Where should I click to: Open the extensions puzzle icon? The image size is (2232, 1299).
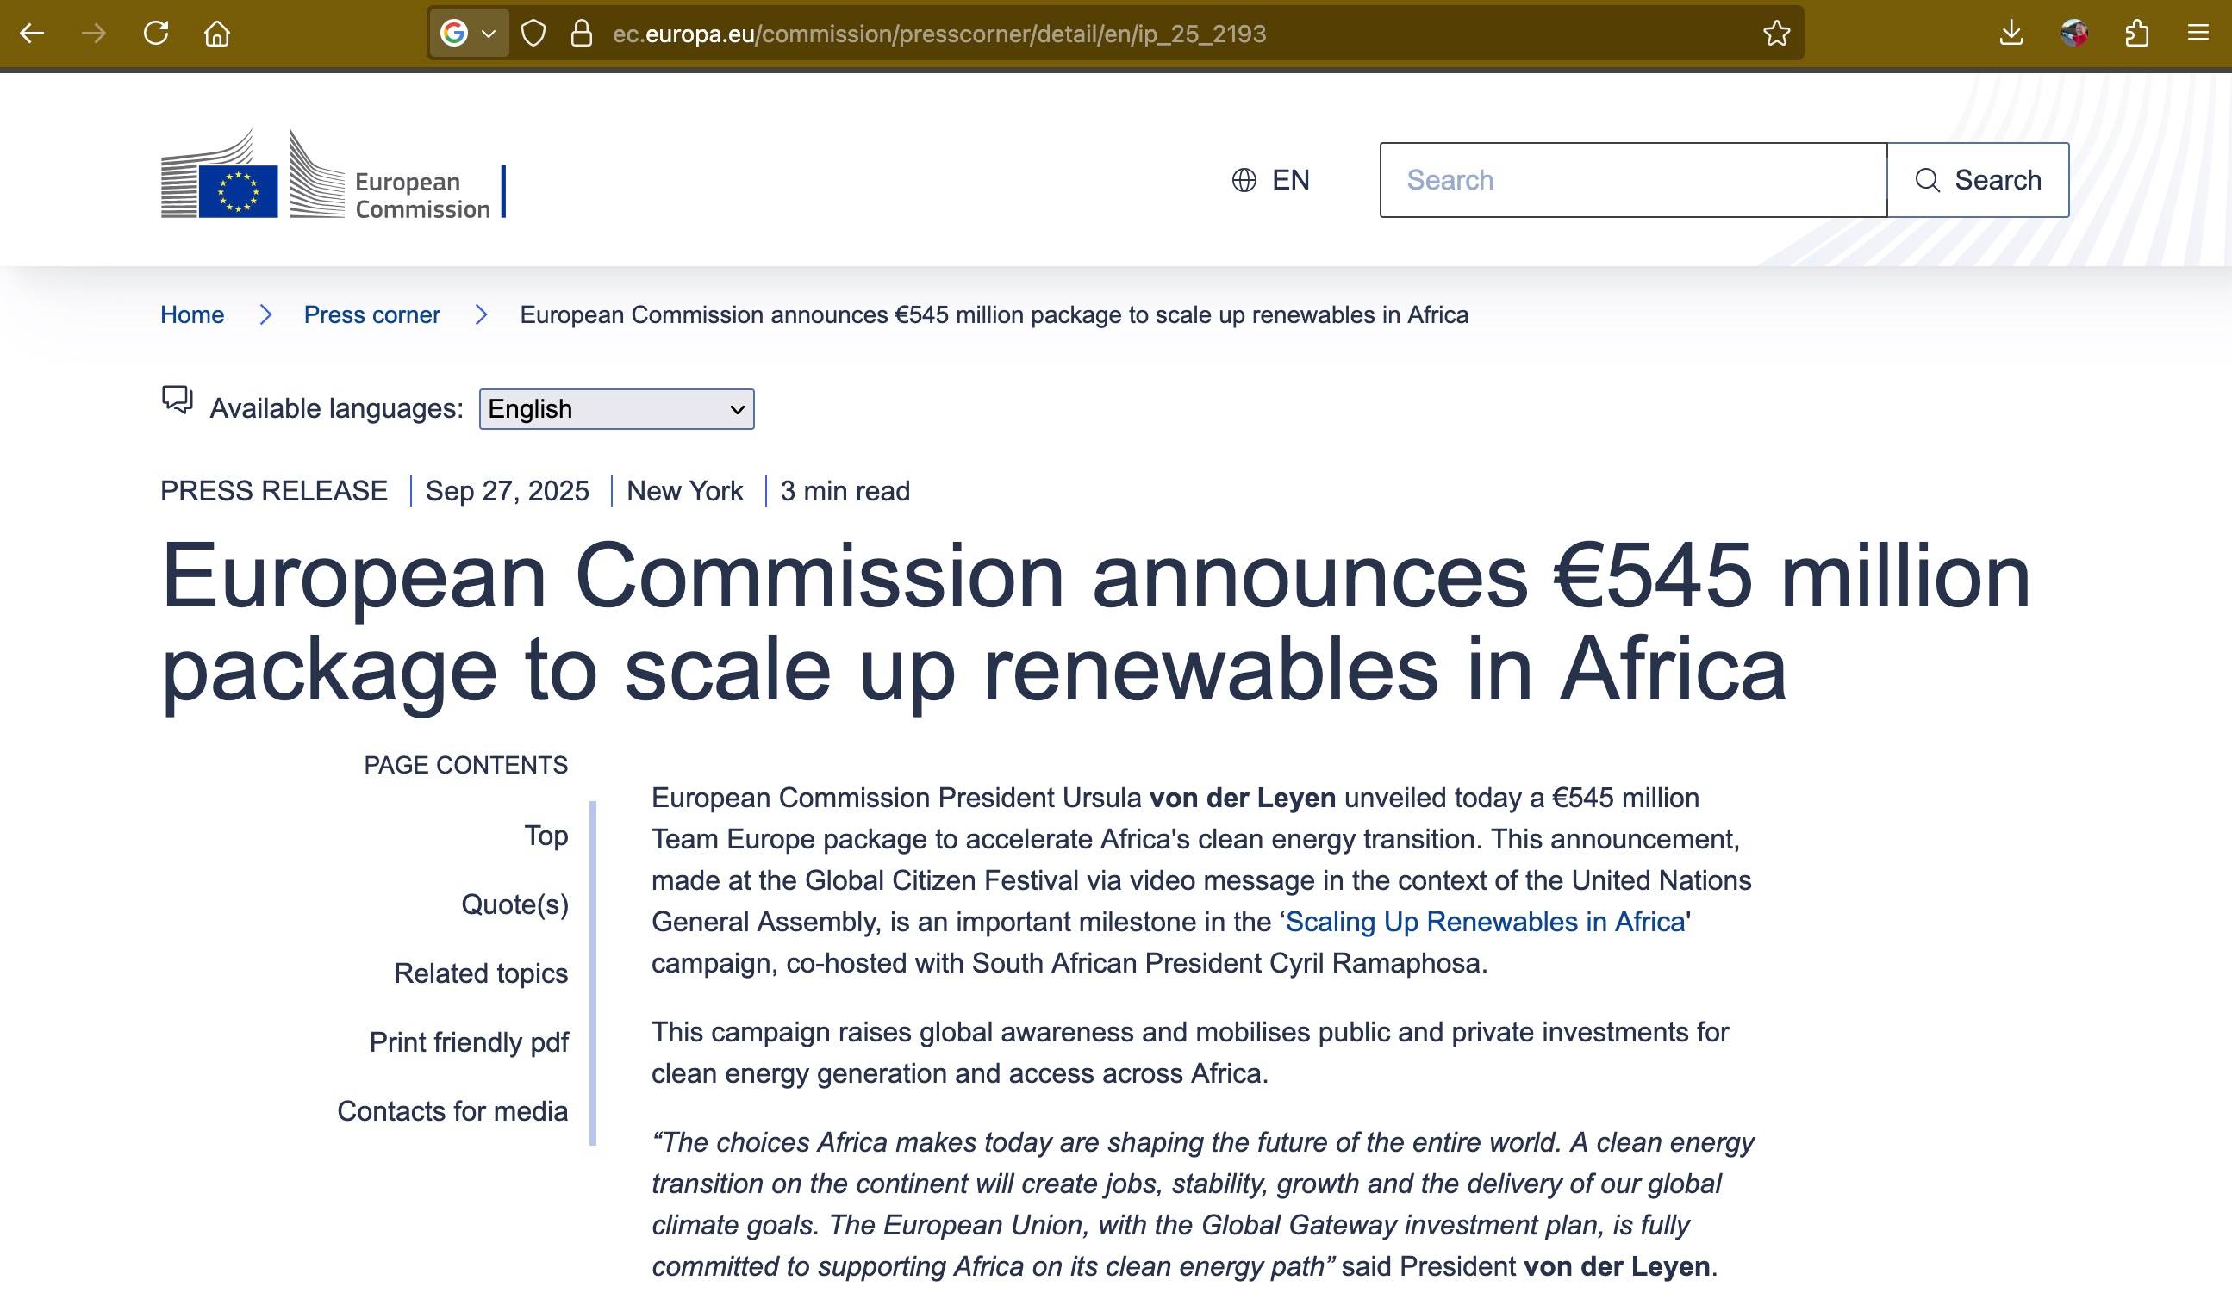click(2136, 34)
